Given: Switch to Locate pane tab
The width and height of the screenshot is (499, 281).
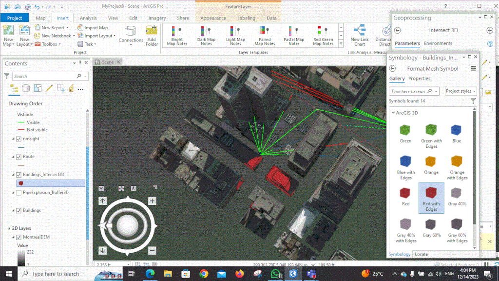Looking at the screenshot, I should point(422,254).
